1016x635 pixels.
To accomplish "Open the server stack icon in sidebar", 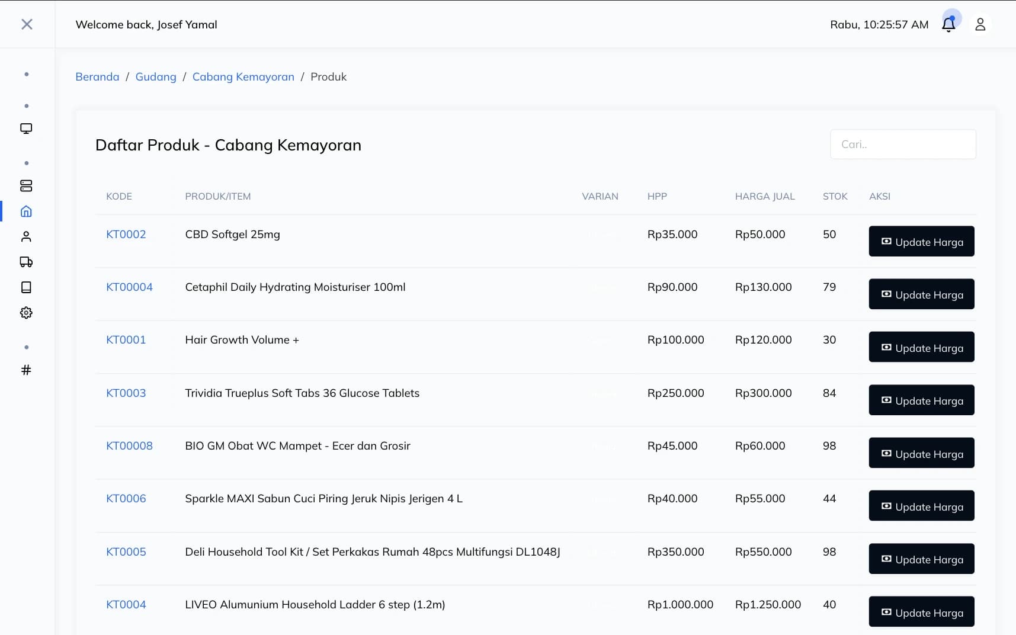I will (x=26, y=186).
